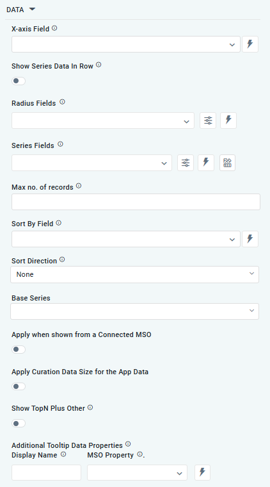Click lightning bolt icon next to Radius Fields

[228, 120]
